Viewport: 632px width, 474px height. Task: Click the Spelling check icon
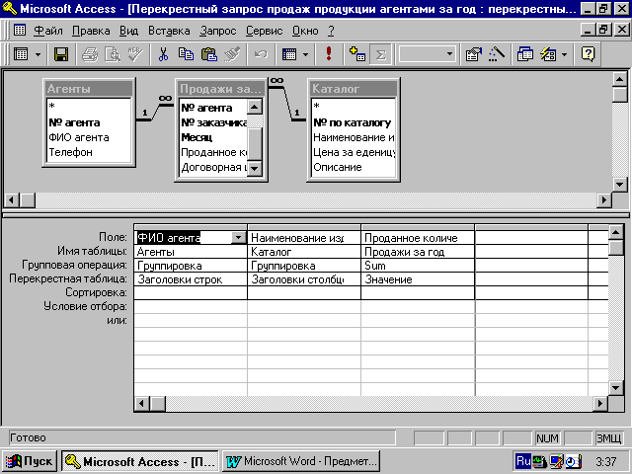tap(135, 54)
